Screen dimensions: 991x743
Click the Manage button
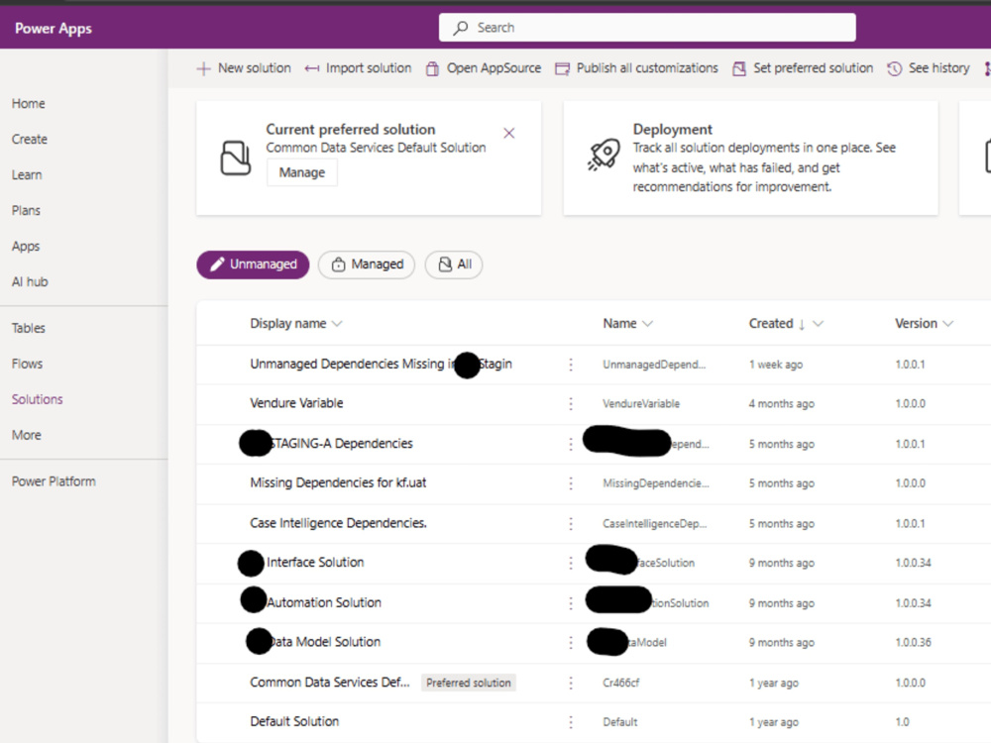pyautogui.click(x=302, y=172)
